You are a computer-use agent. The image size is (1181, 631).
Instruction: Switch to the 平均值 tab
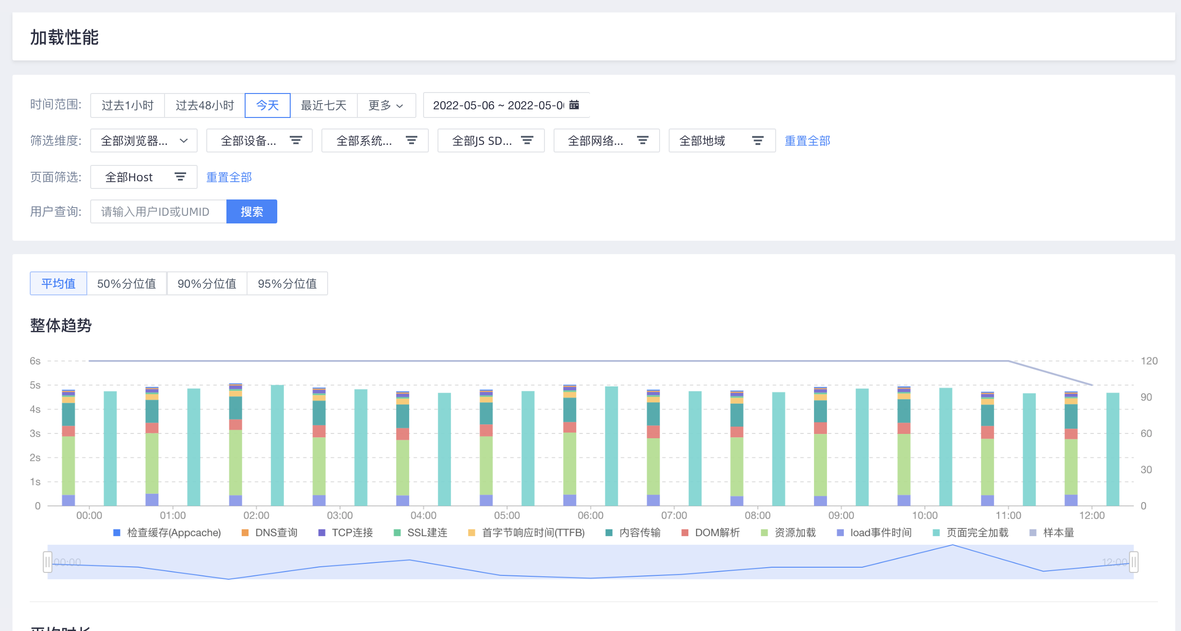(59, 283)
